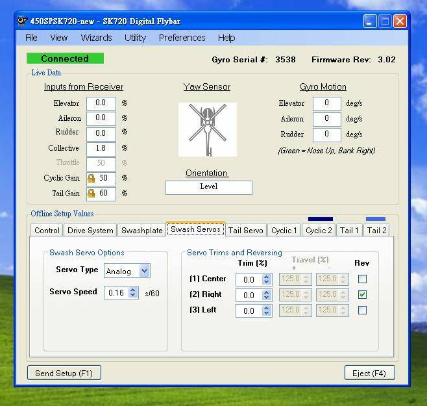The height and width of the screenshot is (406, 427).
Task: Click the green Connected status indicator
Action: (65, 58)
